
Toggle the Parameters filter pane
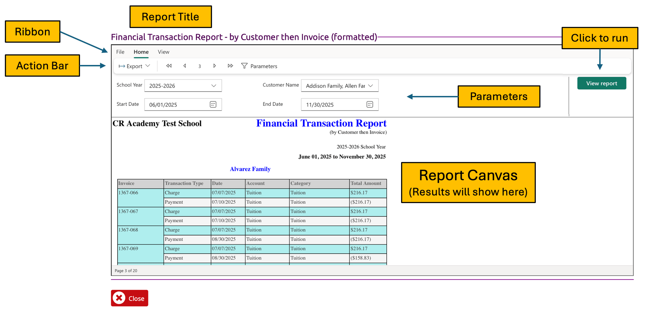tap(259, 66)
